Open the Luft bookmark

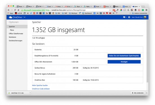point(18,13)
